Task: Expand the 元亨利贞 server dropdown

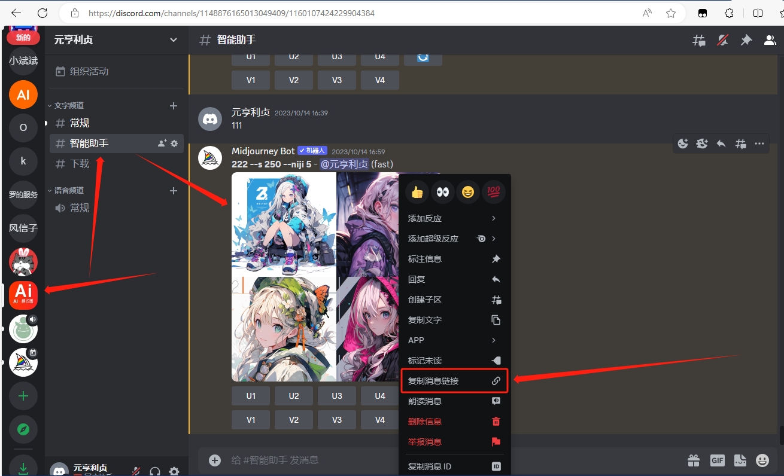Action: 174,40
